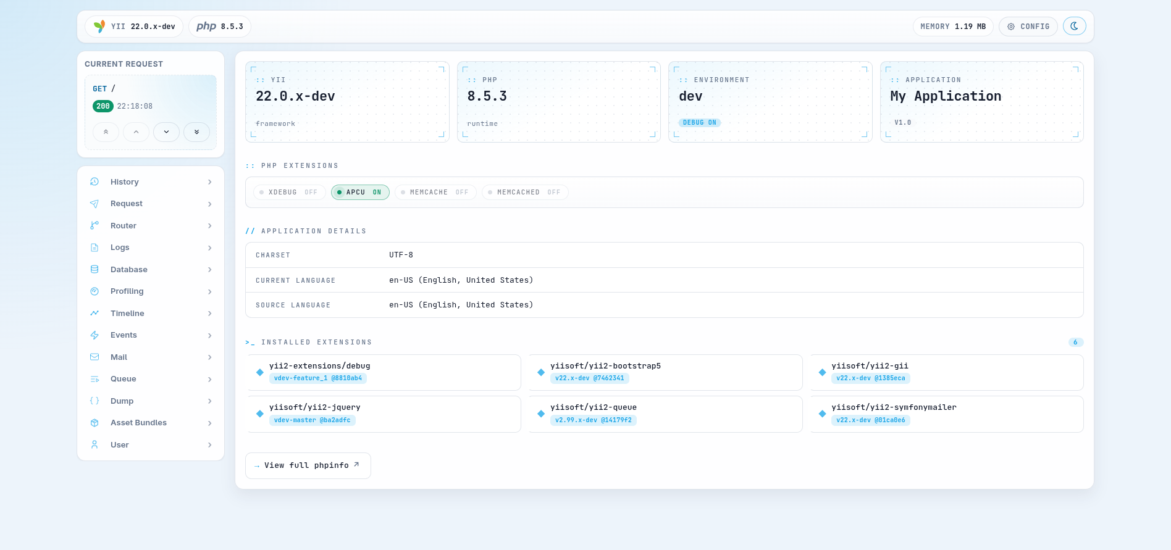This screenshot has height=550, width=1171.
Task: Expand Asset Bundles using its chevron arrow
Action: coord(210,423)
